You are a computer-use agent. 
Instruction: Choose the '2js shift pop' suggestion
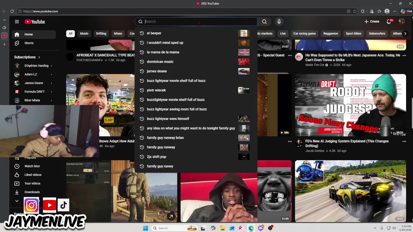coord(196,157)
